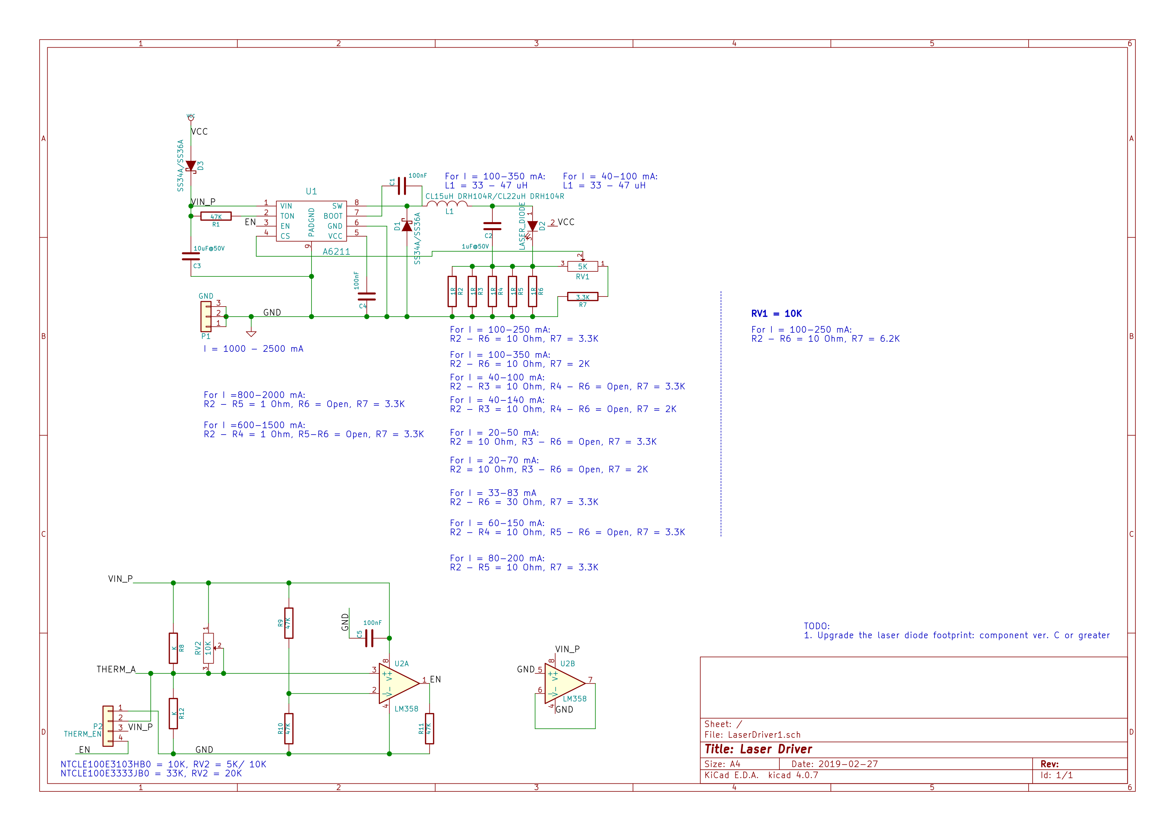Click the LASER_DIODE label beside D2
The image size is (1175, 831).
tap(522, 226)
